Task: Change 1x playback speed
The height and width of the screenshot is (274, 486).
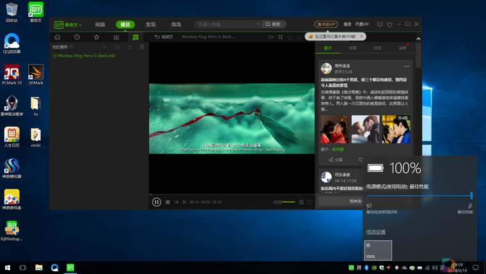Action: [x=270, y=37]
